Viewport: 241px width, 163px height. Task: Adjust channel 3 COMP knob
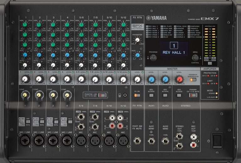[x=53, y=95]
